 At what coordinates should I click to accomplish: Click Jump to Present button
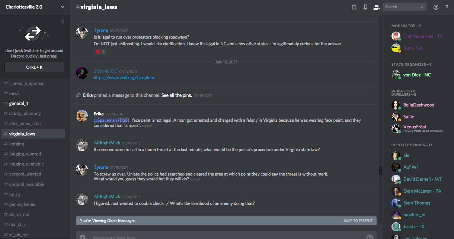pyautogui.click(x=358, y=220)
